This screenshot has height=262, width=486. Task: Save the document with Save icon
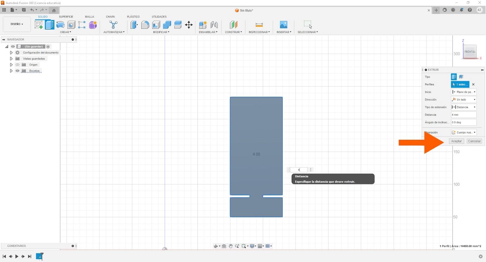tap(24, 10)
